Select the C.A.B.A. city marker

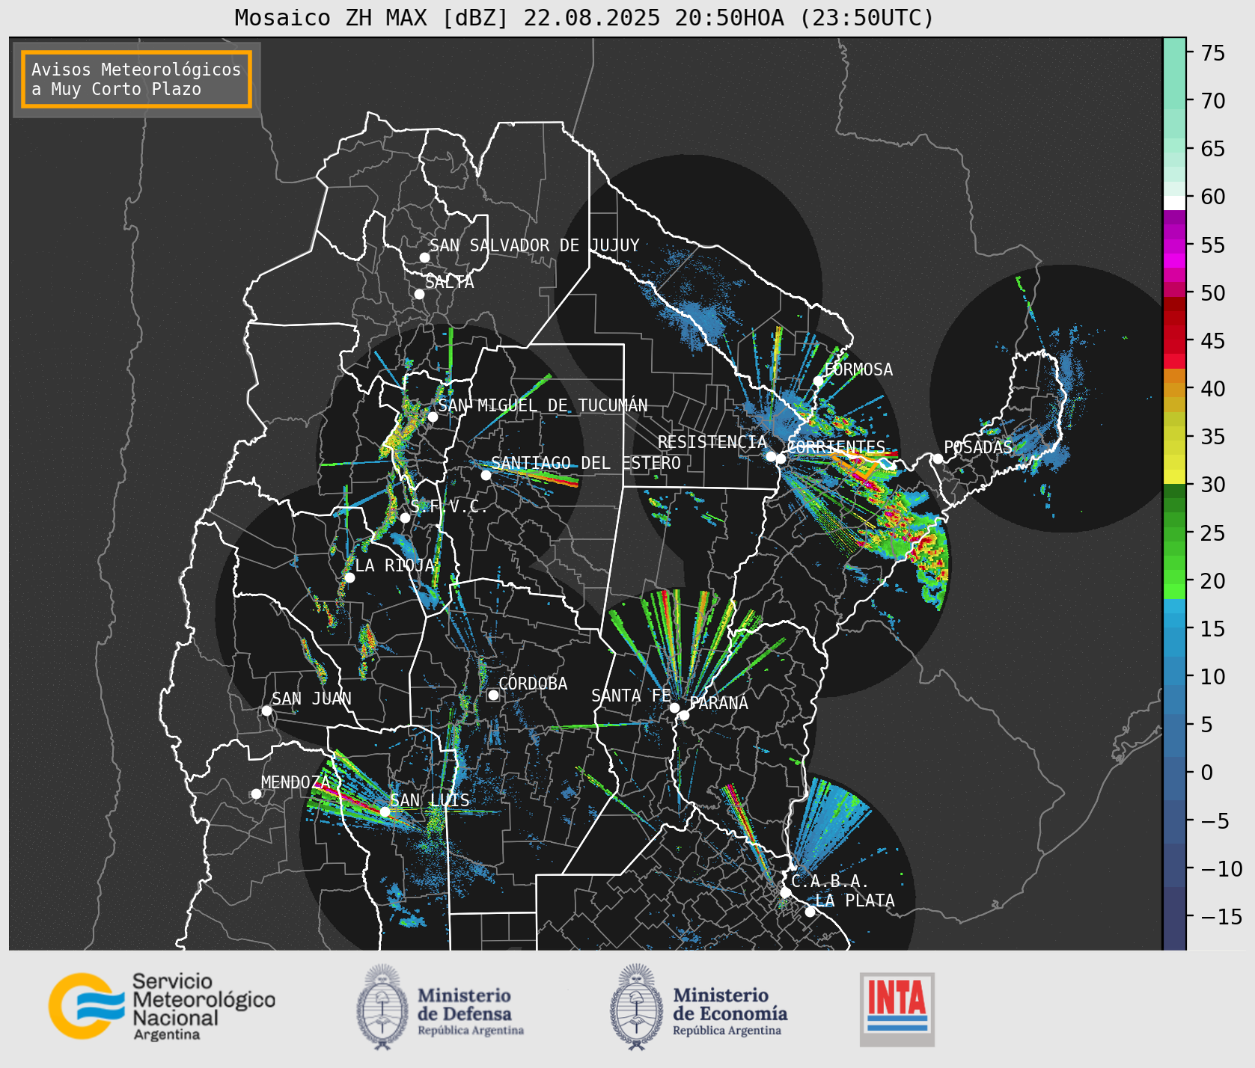(x=785, y=892)
